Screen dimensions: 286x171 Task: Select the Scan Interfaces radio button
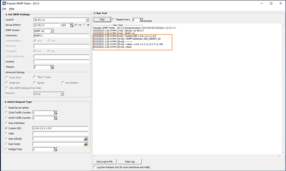(7, 123)
